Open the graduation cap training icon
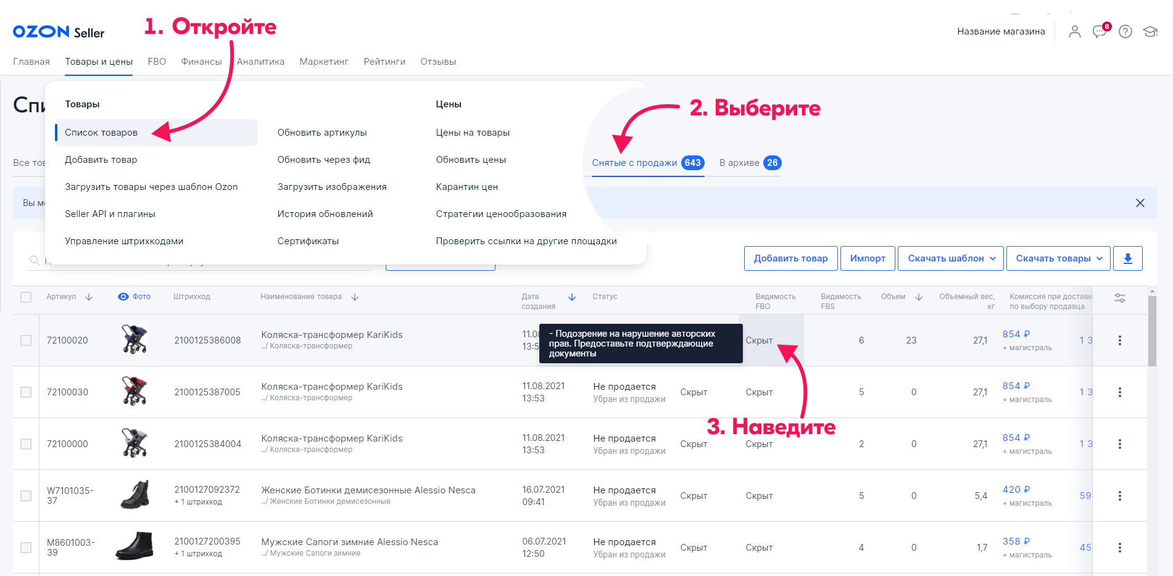The height and width of the screenshot is (576, 1173). pyautogui.click(x=1150, y=31)
